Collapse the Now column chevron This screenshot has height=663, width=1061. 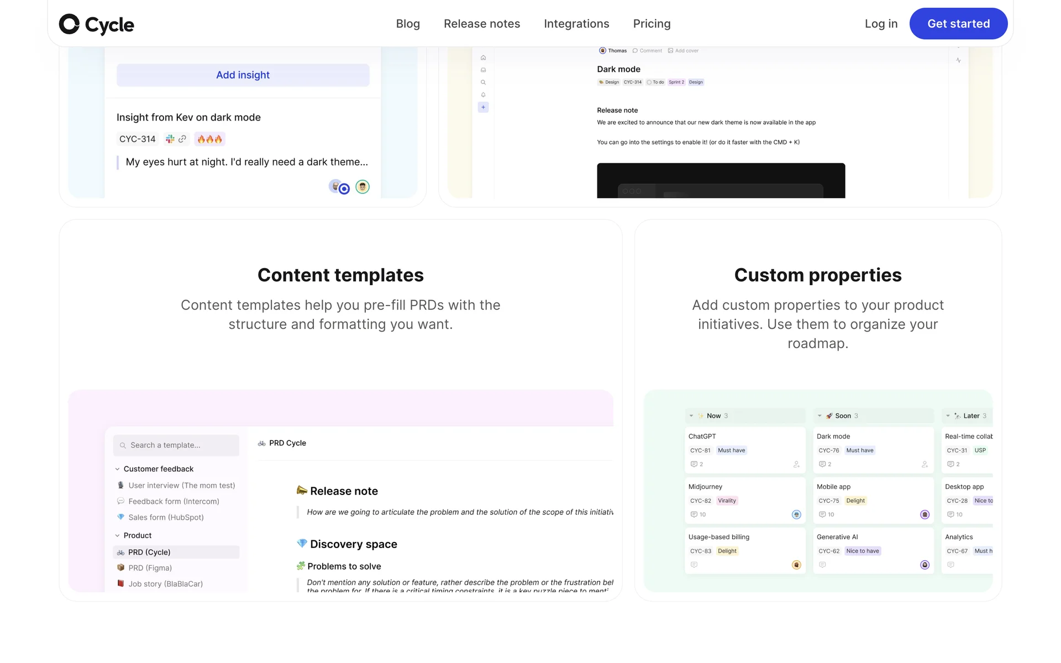pyautogui.click(x=691, y=416)
